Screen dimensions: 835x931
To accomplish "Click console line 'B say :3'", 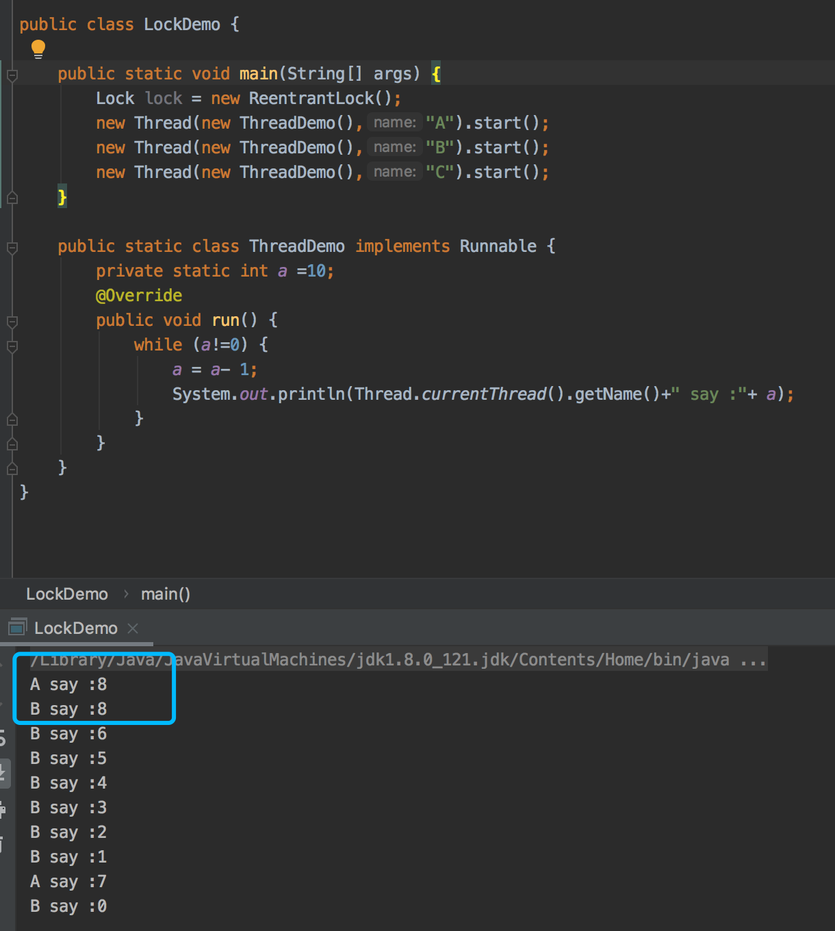I will (x=68, y=808).
